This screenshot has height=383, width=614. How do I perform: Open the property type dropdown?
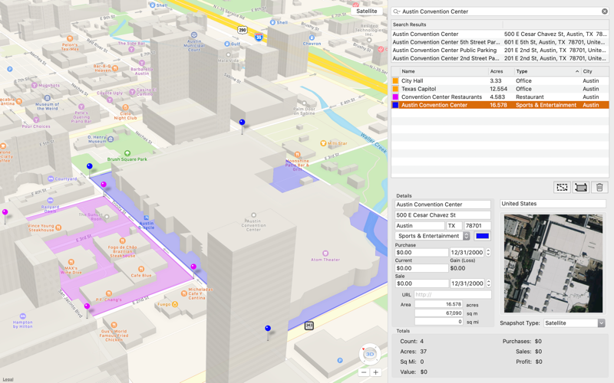(x=432, y=236)
